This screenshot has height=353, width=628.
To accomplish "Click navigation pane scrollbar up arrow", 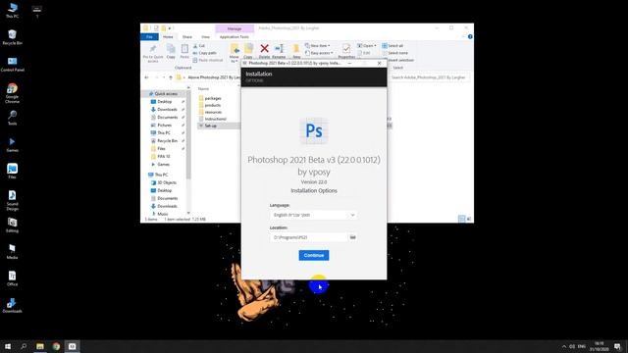I will pos(188,87).
